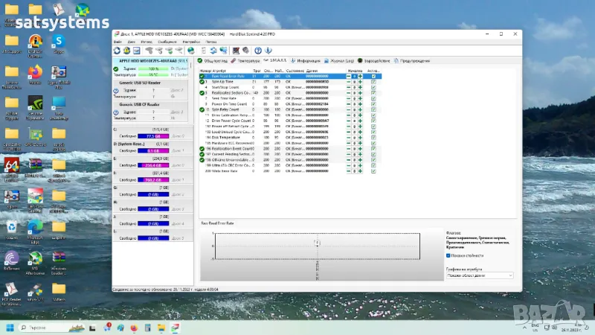The width and height of the screenshot is (595, 335).
Task: Click the blue help question-mark toolbar icon
Action: click(257, 51)
